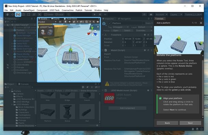The height and width of the screenshot is (135, 208).
Task: Open the Tag Untagged dropdown
Action: coord(121,27)
